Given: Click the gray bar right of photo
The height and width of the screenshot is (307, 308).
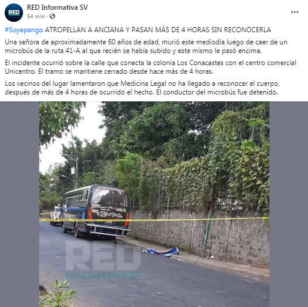Looking at the screenshot, I should (x=288, y=204).
